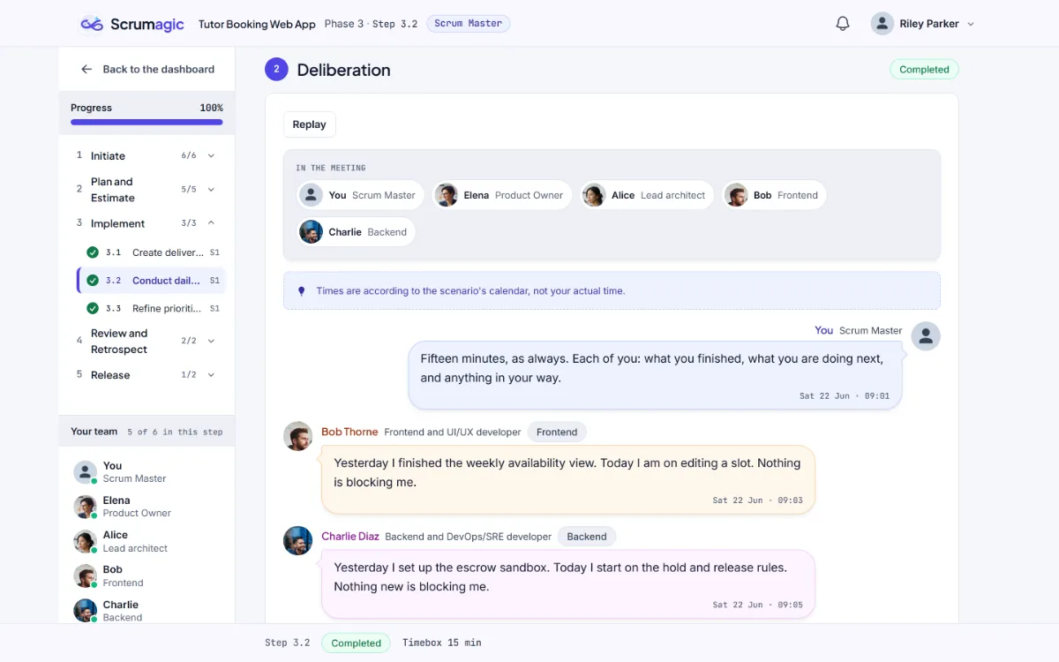This screenshot has height=662, width=1059.
Task: Click the Fifteen minutes, as always message bubble
Action: click(655, 375)
